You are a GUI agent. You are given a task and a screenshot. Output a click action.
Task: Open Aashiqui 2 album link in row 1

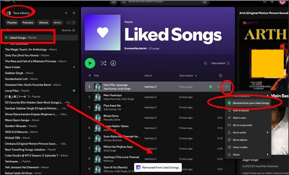[x=150, y=87]
